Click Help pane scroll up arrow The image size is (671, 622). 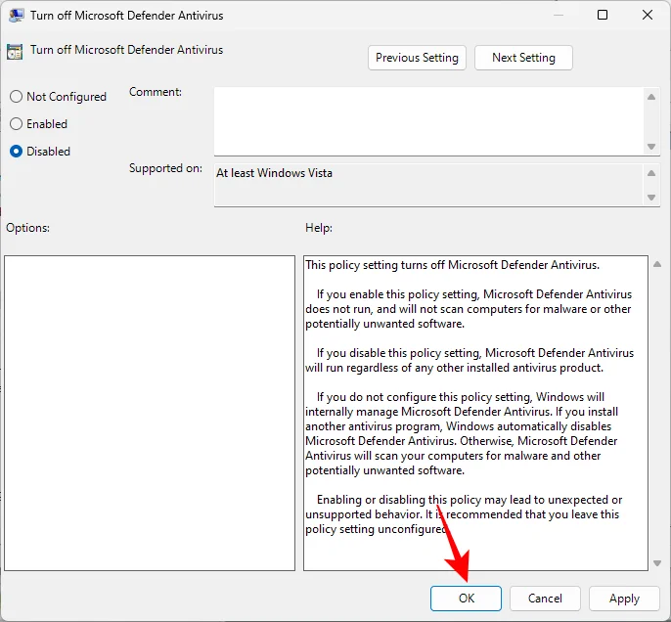pyautogui.click(x=657, y=264)
